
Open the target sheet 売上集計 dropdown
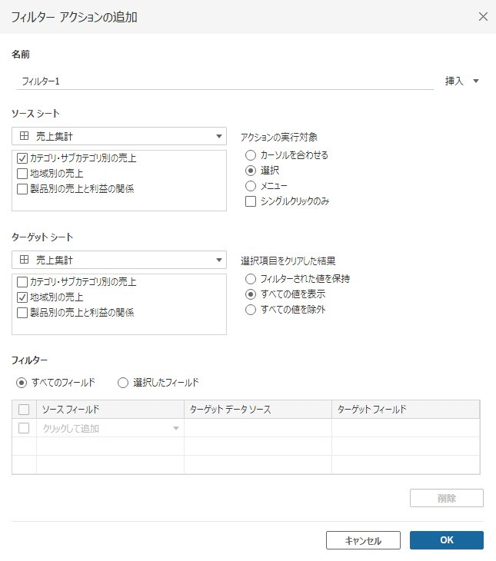click(x=119, y=260)
